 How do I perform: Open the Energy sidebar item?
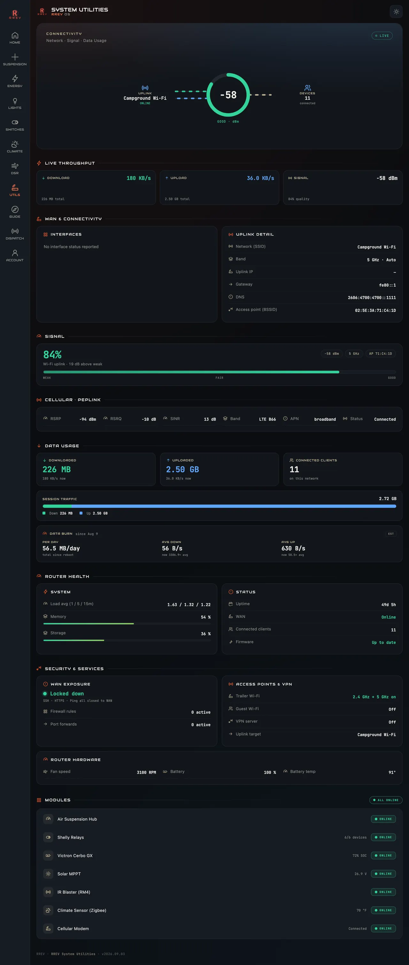(15, 81)
